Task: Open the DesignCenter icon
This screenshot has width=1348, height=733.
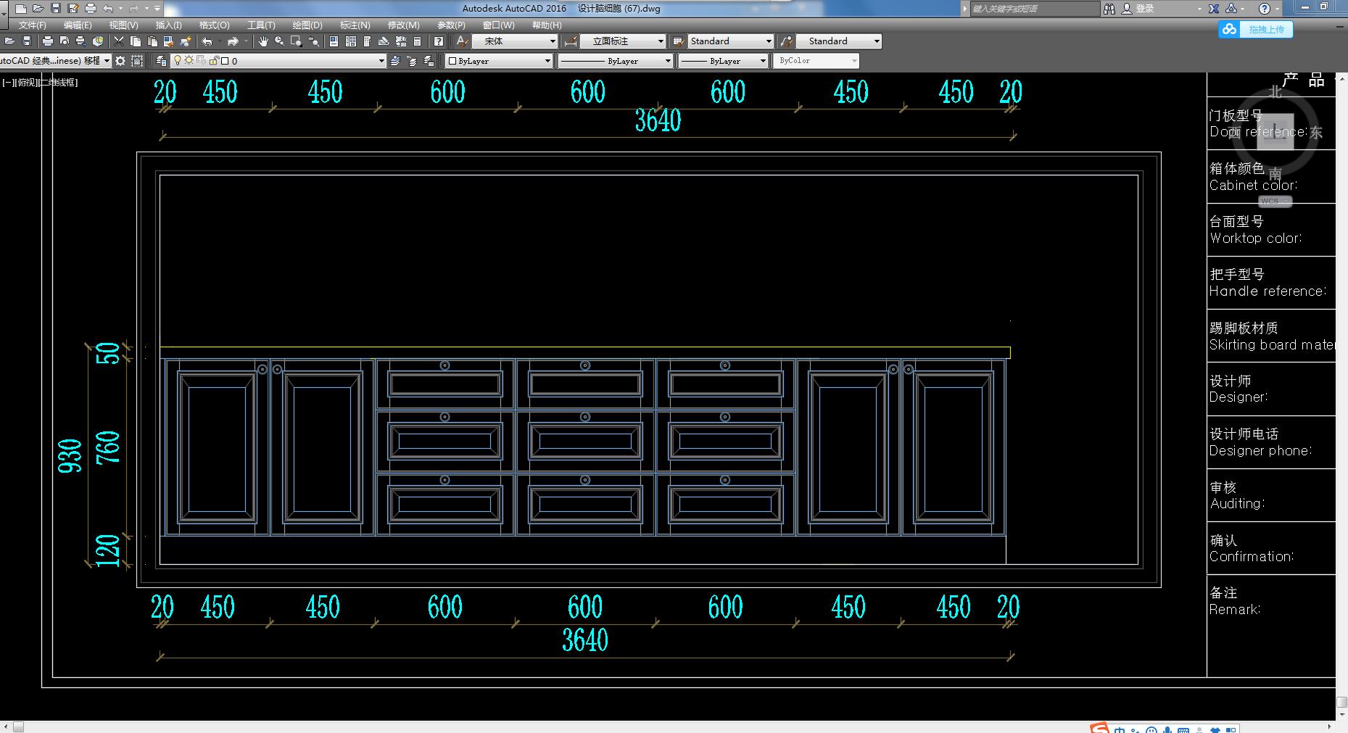Action: tap(351, 41)
